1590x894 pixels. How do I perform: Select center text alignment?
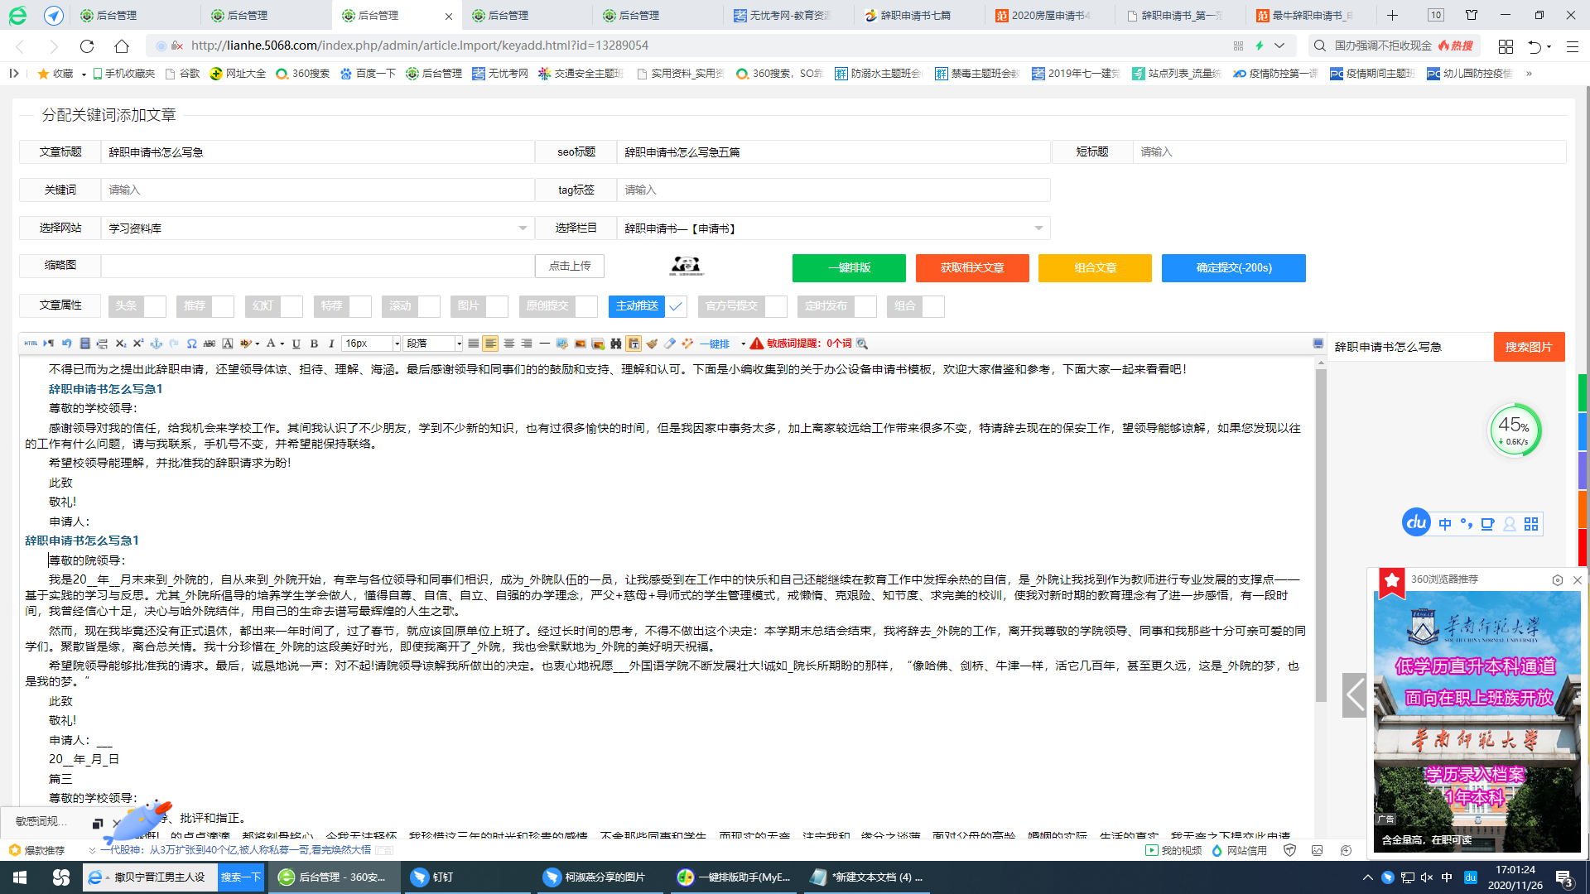[508, 344]
